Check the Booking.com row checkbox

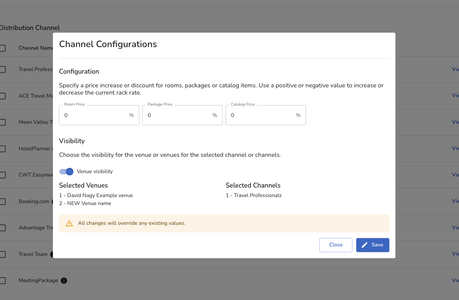click(x=2, y=202)
